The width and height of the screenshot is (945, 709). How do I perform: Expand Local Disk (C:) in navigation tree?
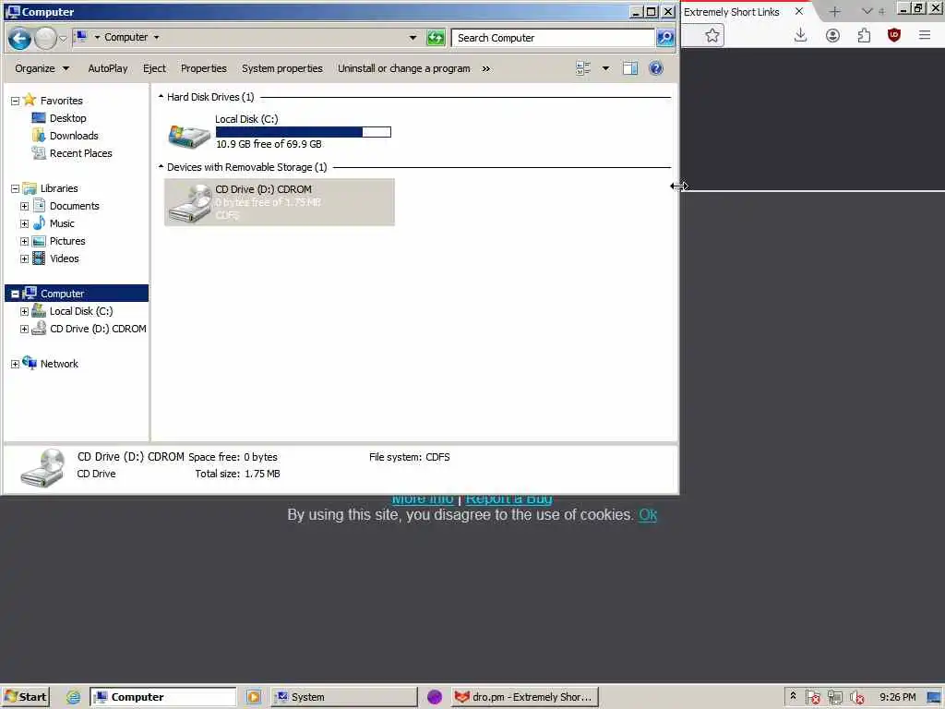point(24,312)
